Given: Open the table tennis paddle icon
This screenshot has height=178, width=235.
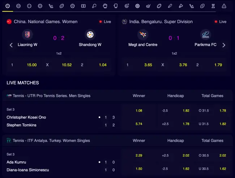Looking at the screenshot, I should point(94,6).
